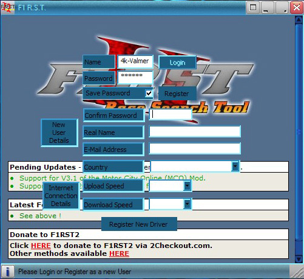Focus the Confirm Password input field
The height and width of the screenshot is (279, 304).
coord(171,114)
